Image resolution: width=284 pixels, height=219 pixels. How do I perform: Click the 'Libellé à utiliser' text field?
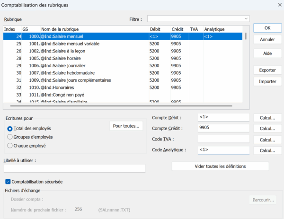[x=74, y=168]
